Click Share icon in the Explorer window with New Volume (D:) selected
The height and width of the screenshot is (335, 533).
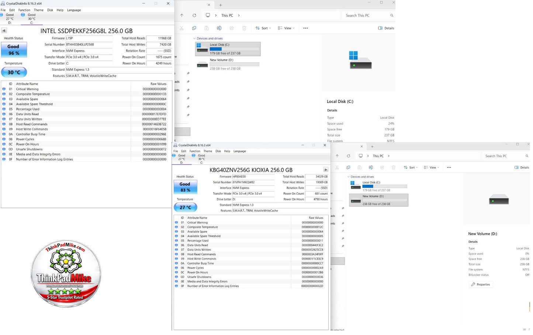383,167
